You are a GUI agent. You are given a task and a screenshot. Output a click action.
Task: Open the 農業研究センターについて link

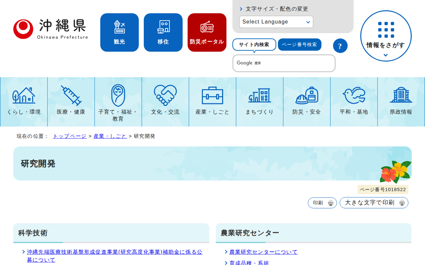coord(263,252)
